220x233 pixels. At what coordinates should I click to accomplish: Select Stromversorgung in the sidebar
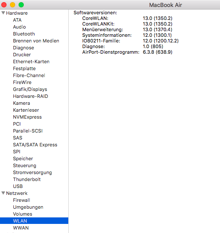(32, 172)
